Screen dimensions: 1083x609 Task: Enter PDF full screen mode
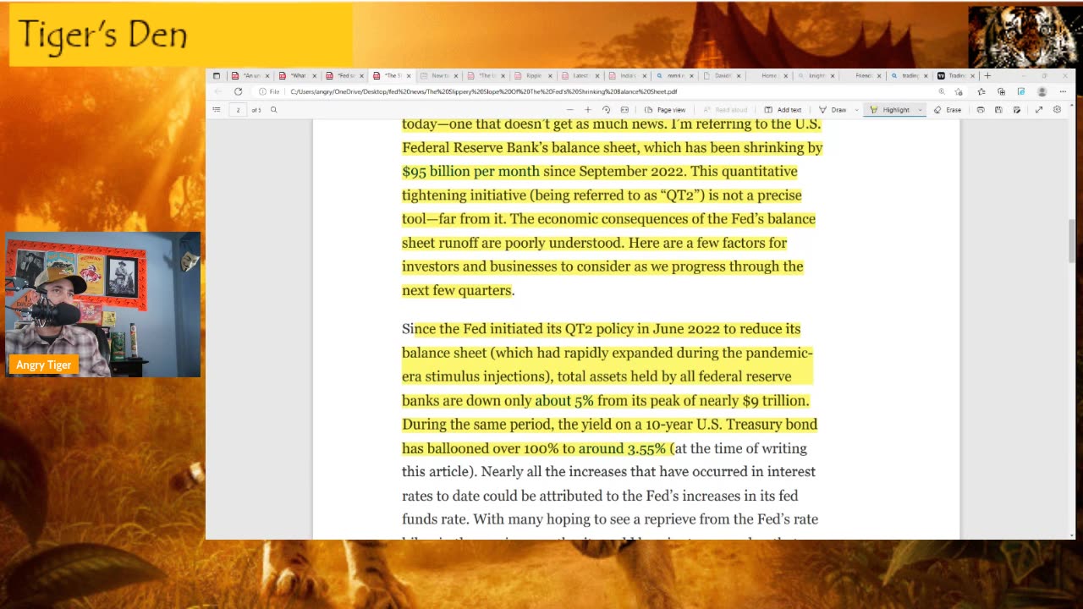pos(1038,110)
